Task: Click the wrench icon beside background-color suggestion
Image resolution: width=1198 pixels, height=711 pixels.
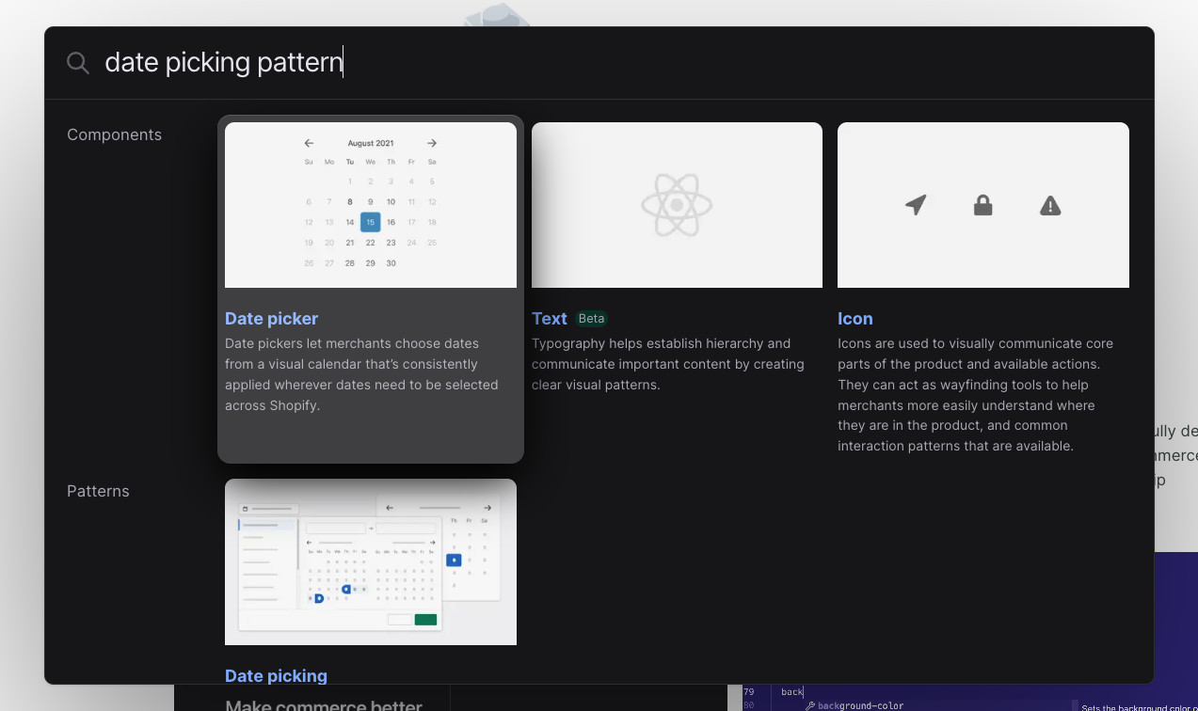Action: [808, 704]
